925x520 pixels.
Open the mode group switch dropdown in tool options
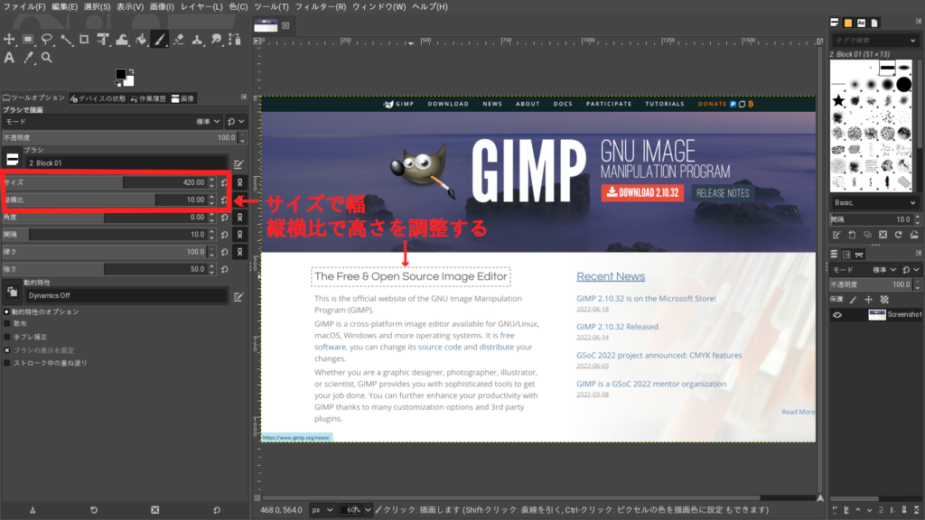[x=236, y=122]
